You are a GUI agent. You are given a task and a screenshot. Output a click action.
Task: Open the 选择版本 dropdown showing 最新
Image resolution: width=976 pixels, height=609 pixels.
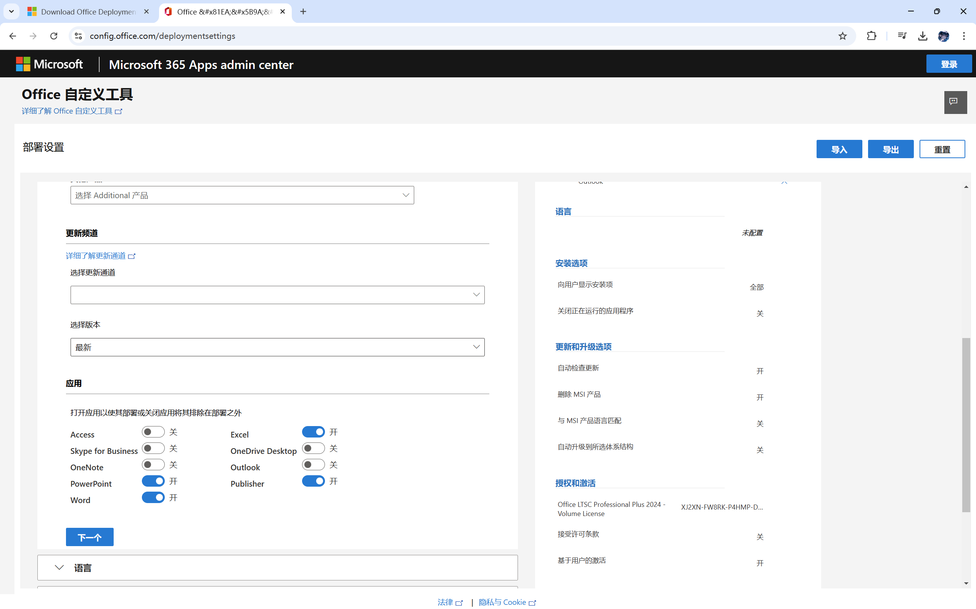coord(277,347)
